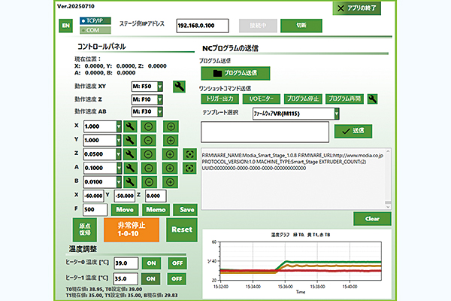
Task: Clear the log with Clear button
Action: tap(372, 219)
